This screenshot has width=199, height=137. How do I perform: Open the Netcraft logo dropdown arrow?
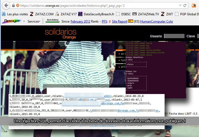point(24,21)
